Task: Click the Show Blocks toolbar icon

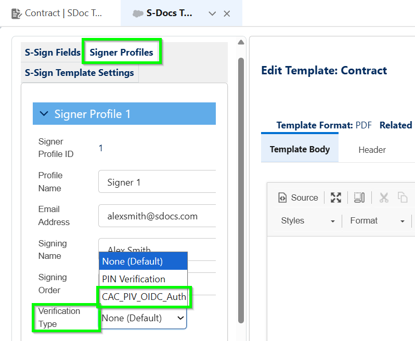Action: [x=359, y=198]
